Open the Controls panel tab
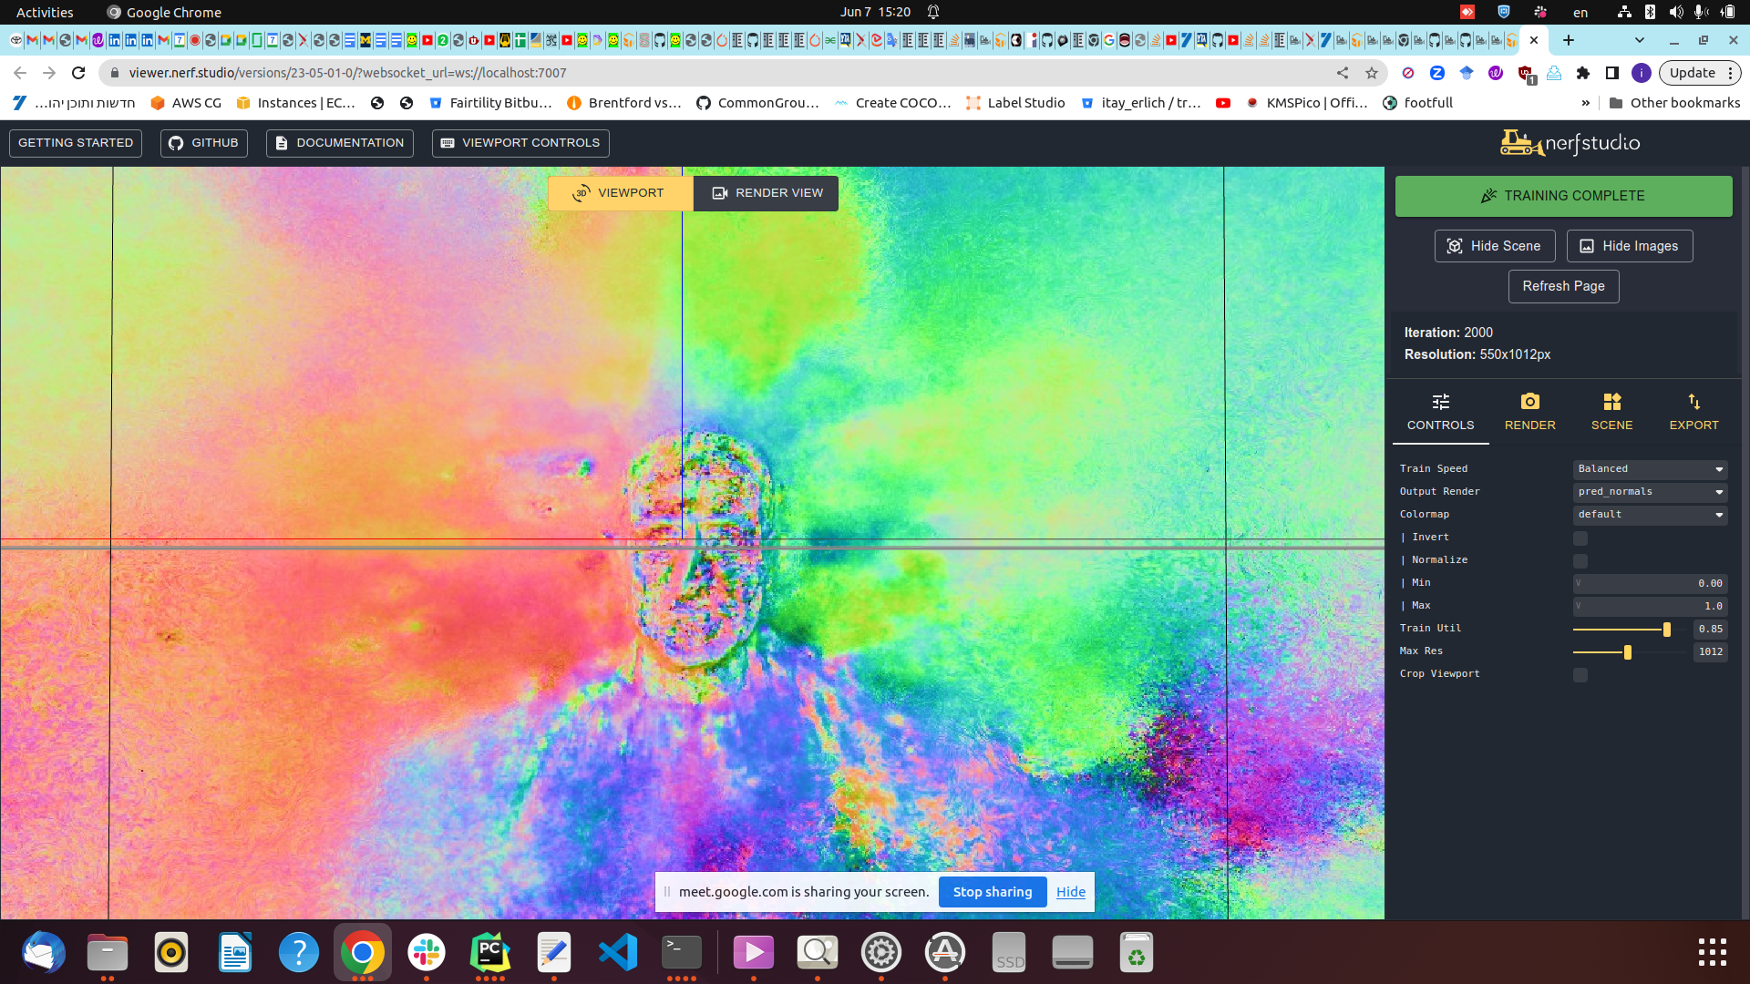The width and height of the screenshot is (1750, 984). (1440, 412)
